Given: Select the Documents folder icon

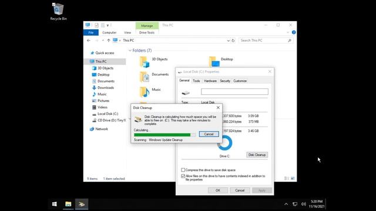Looking at the screenshot, I should (x=145, y=77).
